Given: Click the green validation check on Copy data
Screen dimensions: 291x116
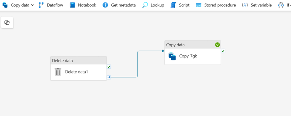Looking at the screenshot, I should coord(217,45).
